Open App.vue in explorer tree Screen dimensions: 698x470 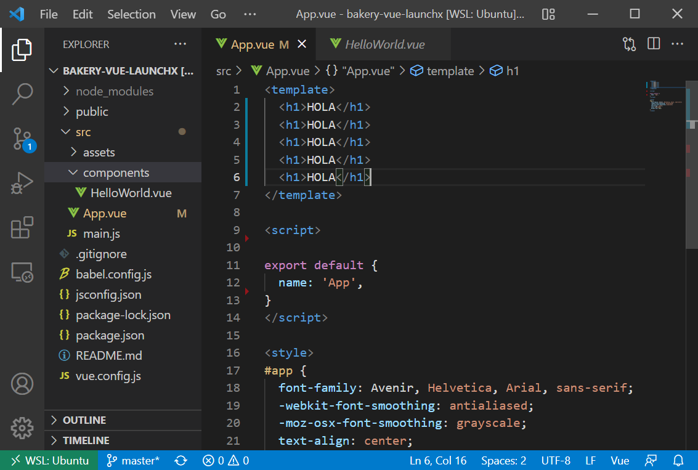click(123, 214)
